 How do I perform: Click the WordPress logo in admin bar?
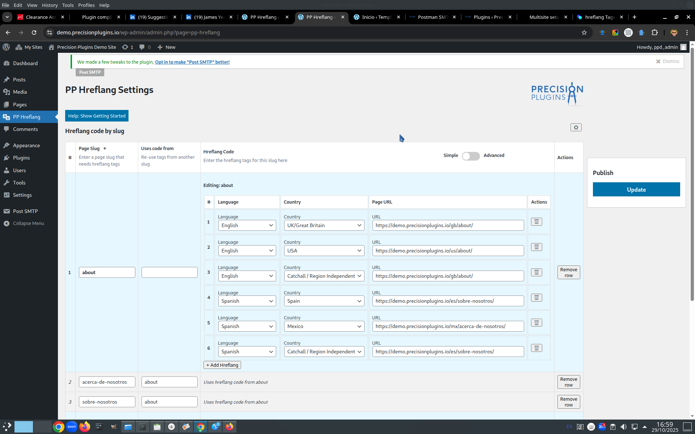[6, 47]
